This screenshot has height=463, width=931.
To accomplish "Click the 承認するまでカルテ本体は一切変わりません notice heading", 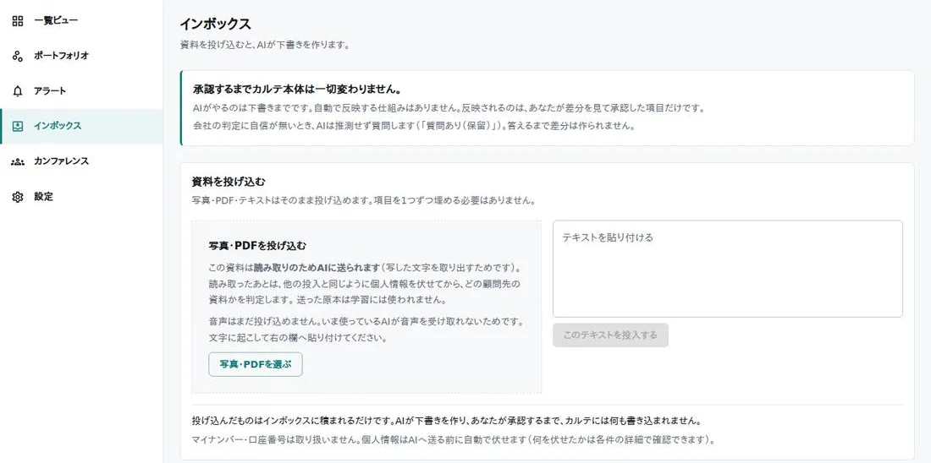I will (x=297, y=90).
